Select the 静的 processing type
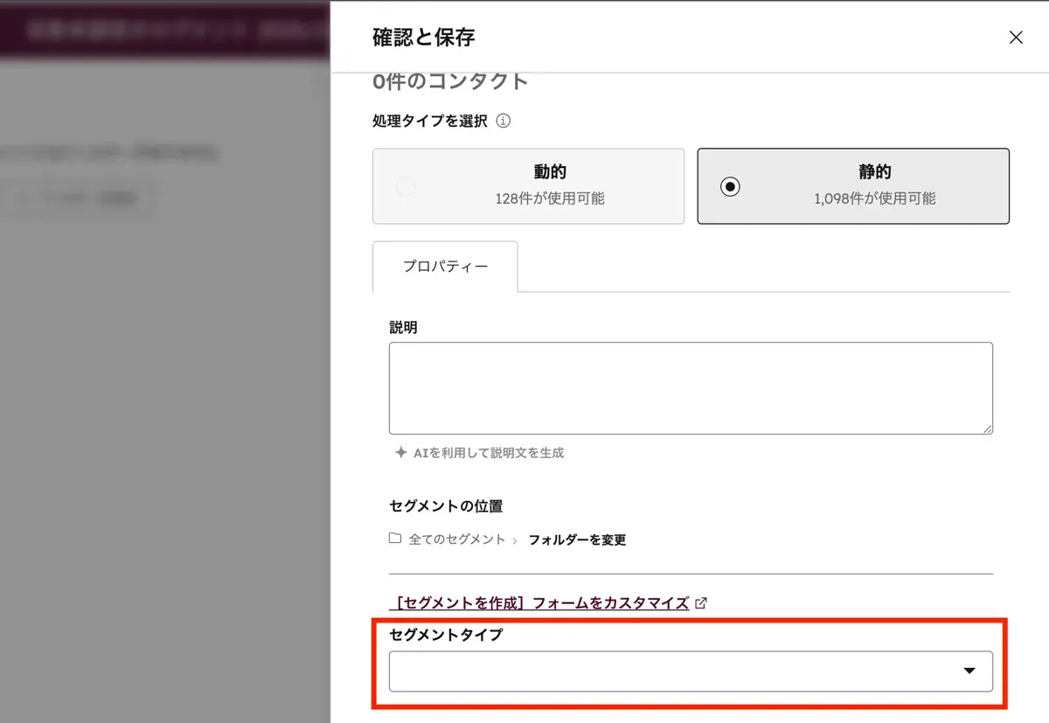 853,186
